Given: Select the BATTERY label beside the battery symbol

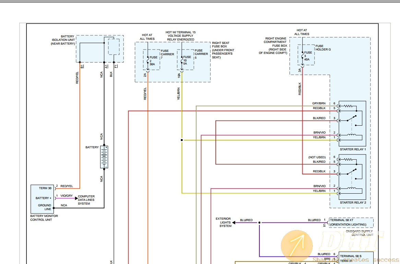Looking at the screenshot, I should (92, 147).
